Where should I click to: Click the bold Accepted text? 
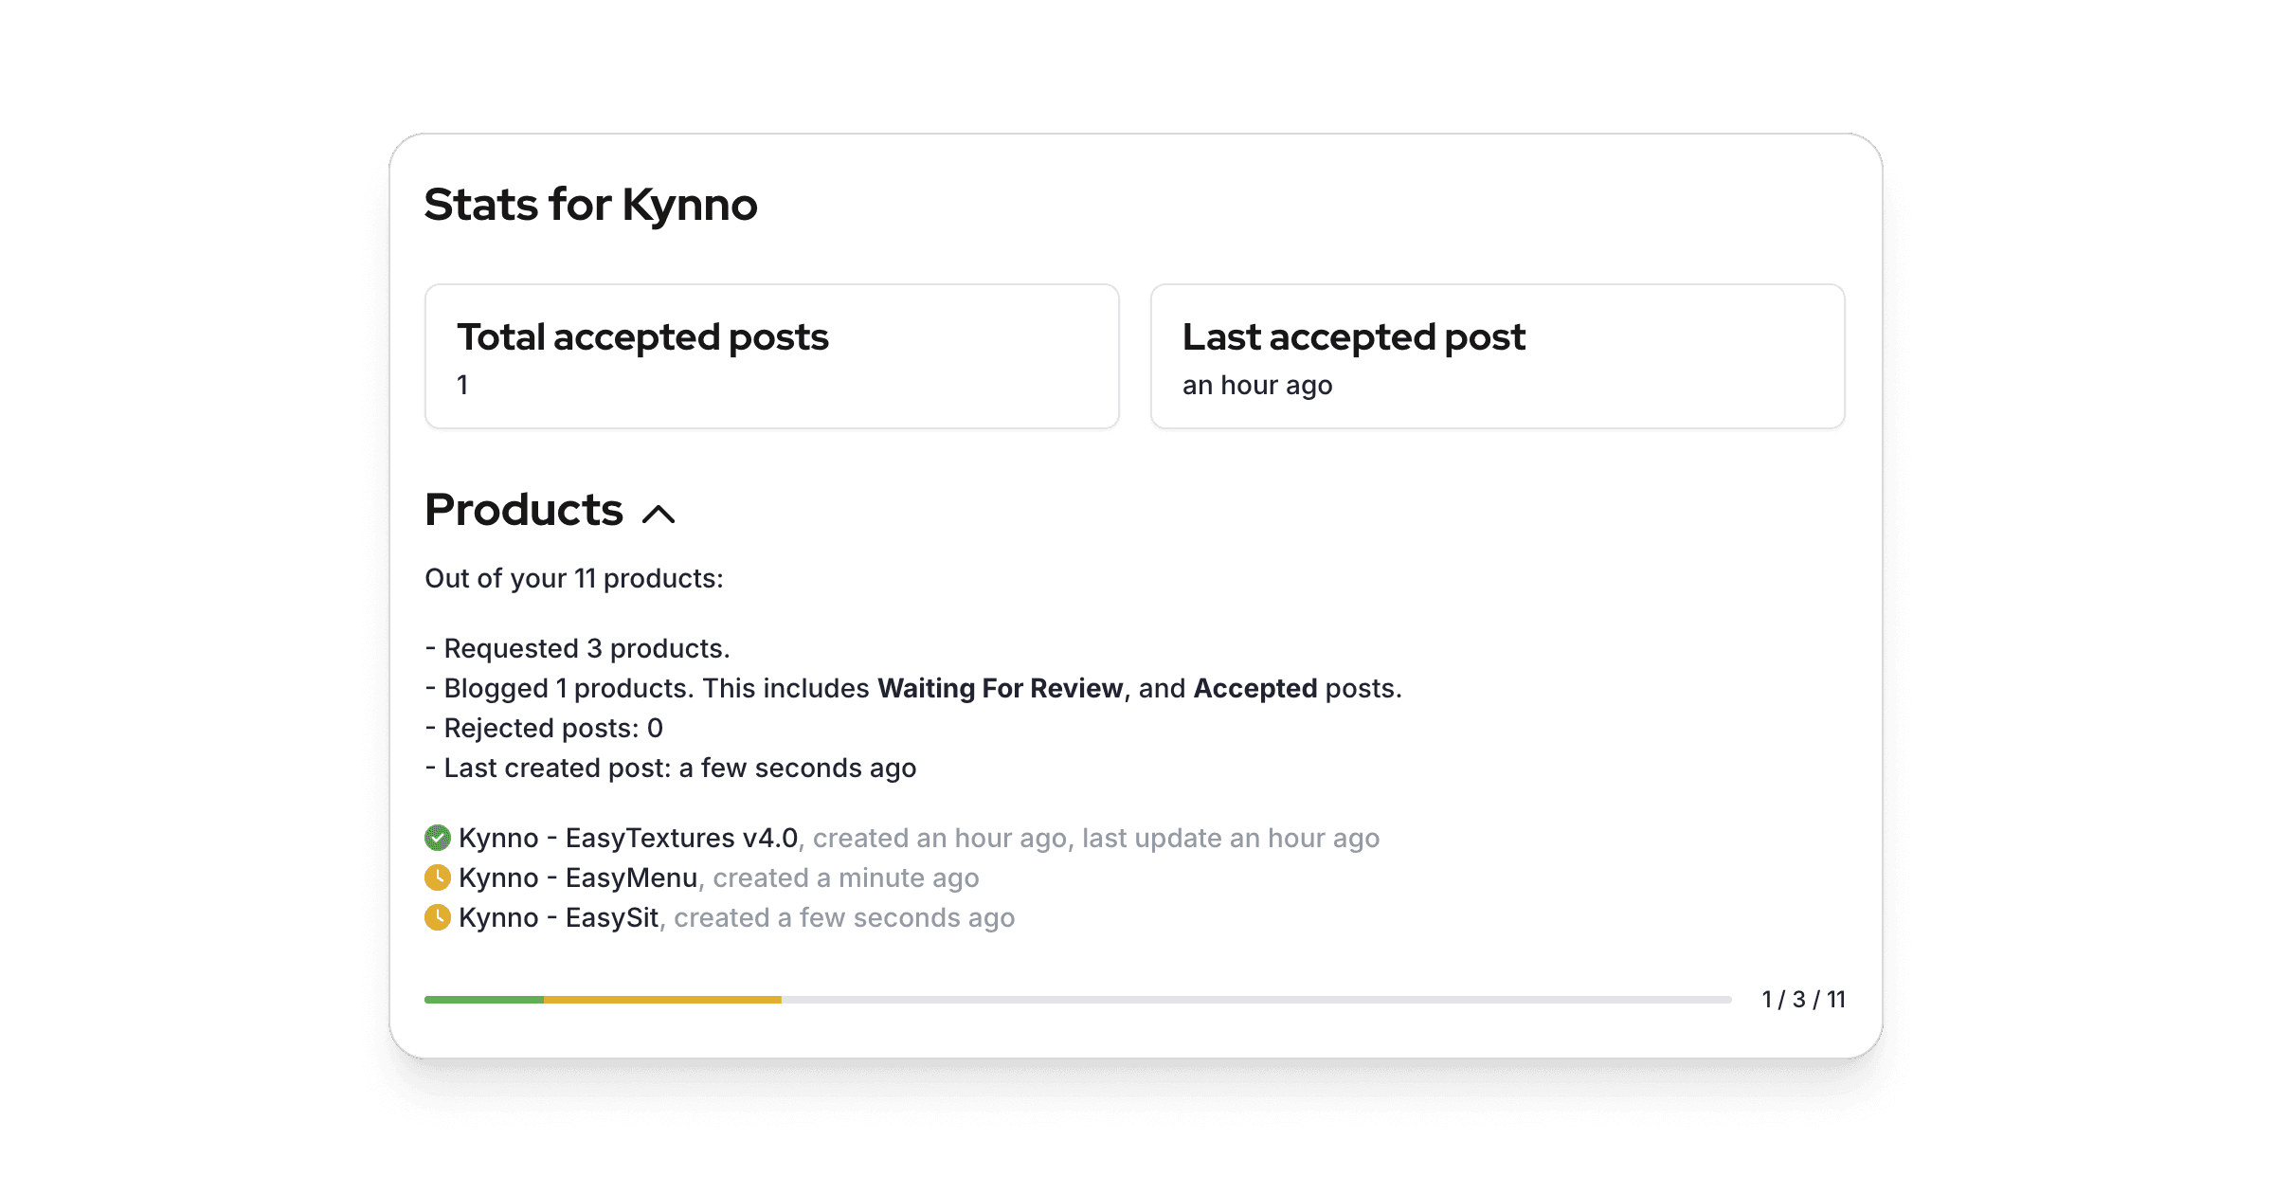1254,688
